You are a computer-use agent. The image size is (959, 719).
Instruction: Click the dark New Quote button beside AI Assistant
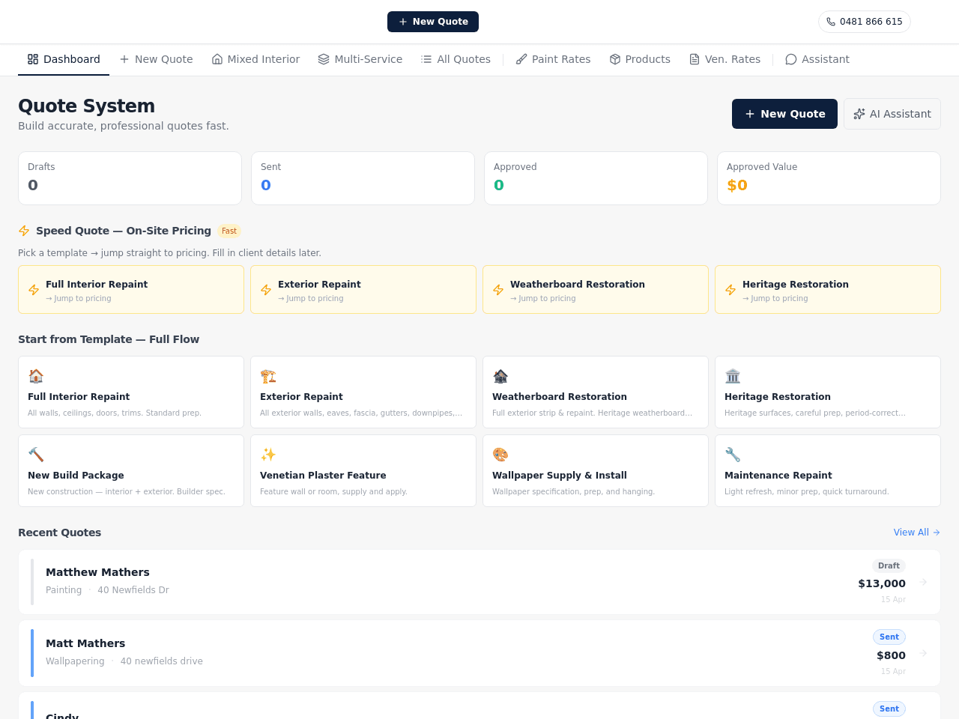pos(784,114)
